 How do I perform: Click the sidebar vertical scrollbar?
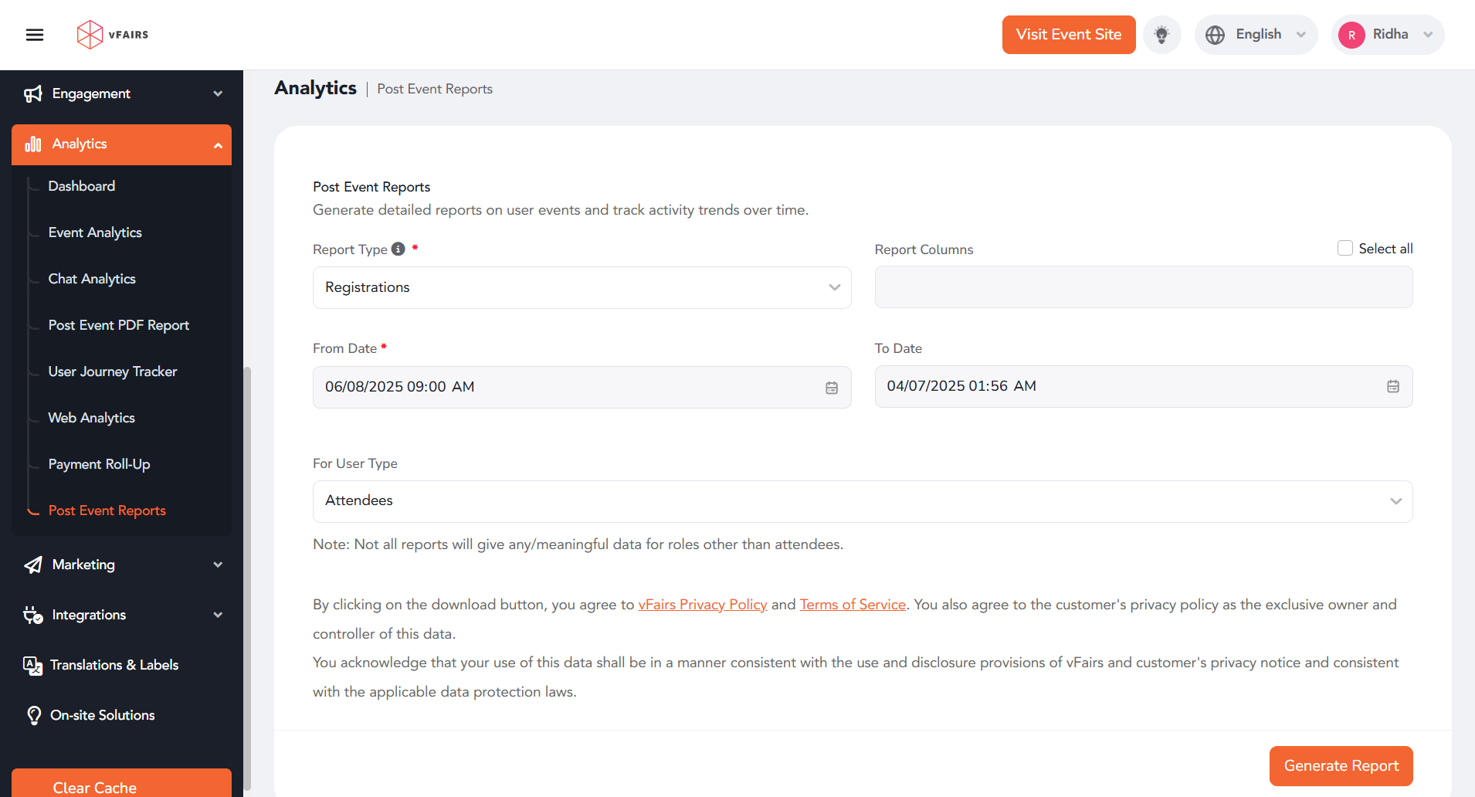247,579
